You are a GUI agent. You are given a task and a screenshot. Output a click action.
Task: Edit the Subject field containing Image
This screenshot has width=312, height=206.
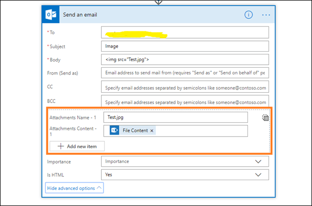pyautogui.click(x=185, y=46)
